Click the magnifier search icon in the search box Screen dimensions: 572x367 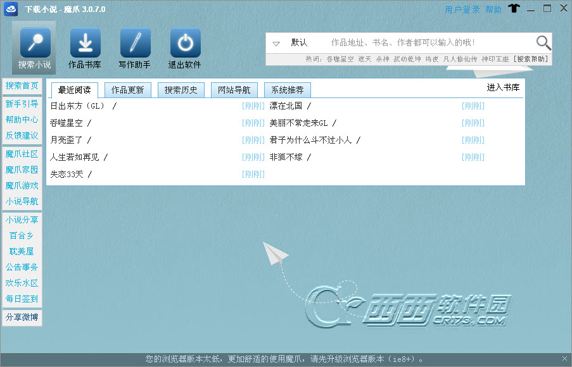[543, 42]
